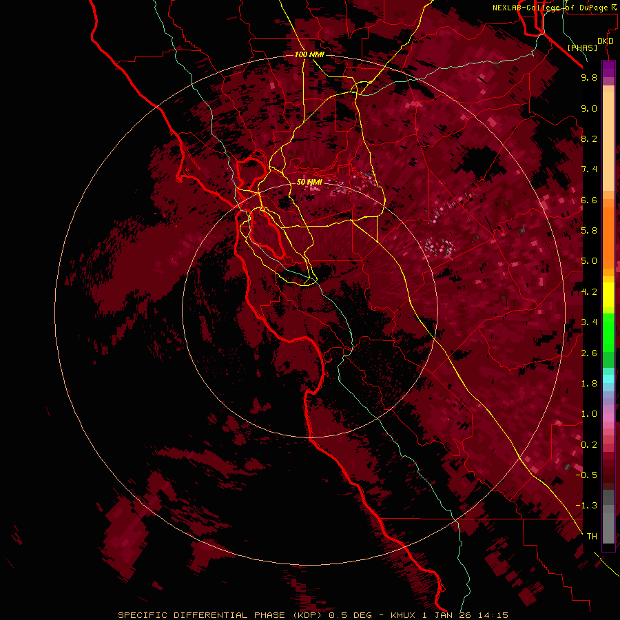Click the -0.5 value on the scale

pos(587,475)
